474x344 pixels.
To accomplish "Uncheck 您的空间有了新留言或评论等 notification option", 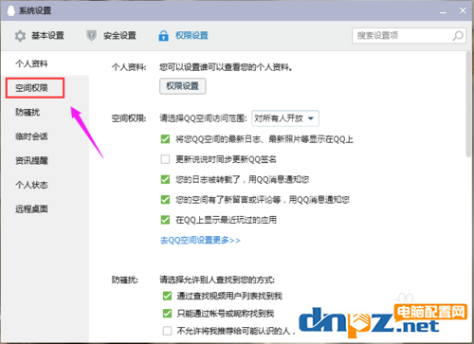I will (165, 200).
